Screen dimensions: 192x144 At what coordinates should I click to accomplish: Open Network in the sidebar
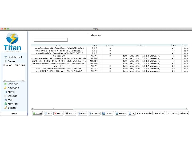point(13,104)
